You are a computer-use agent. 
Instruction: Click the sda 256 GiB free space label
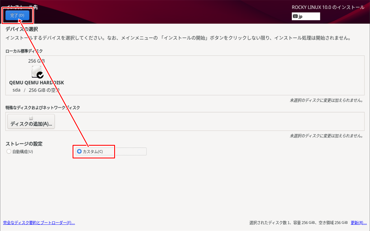tap(36, 90)
